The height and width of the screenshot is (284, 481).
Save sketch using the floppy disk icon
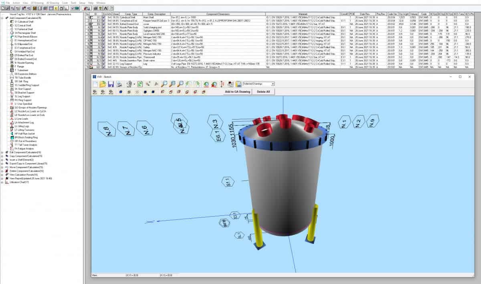pyautogui.click(x=111, y=84)
